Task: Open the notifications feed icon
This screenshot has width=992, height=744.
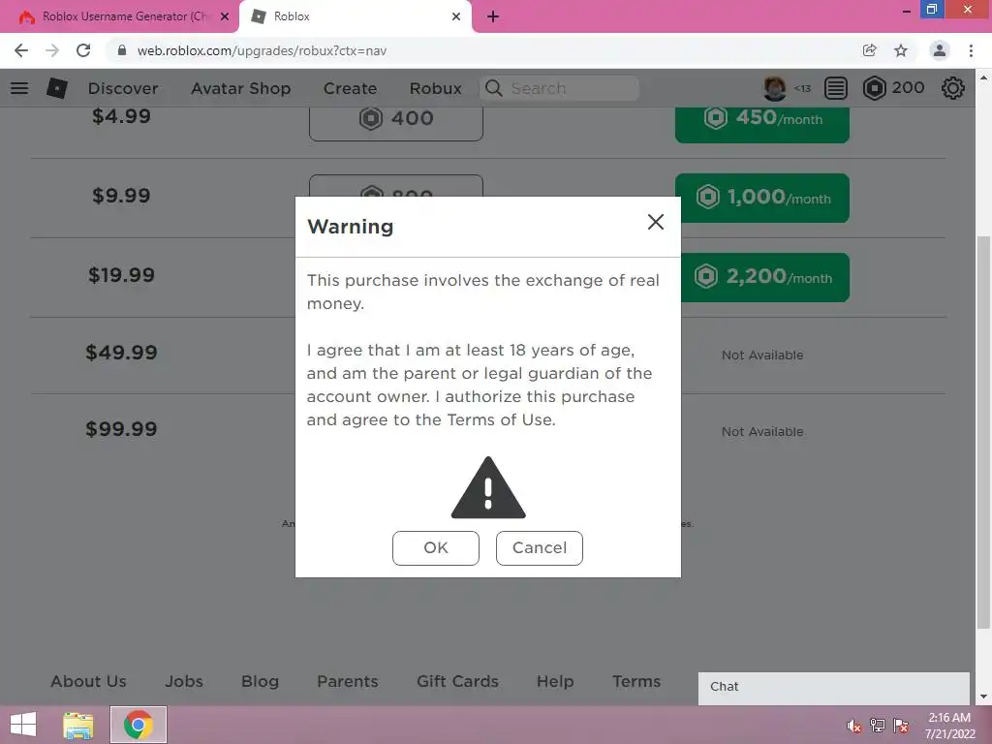Action: (836, 88)
